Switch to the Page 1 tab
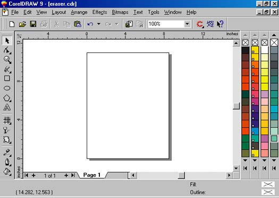279x198 pixels. [x=92, y=175]
